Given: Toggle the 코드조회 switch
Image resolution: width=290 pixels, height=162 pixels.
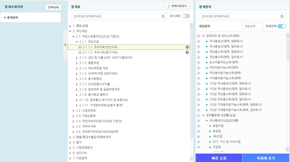Looking at the screenshot, I should tap(186, 16).
